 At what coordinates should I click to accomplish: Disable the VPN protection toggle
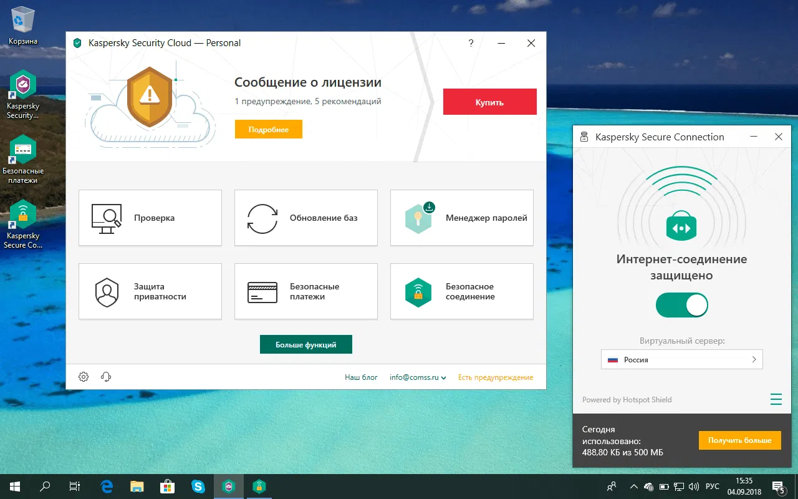[x=681, y=305]
